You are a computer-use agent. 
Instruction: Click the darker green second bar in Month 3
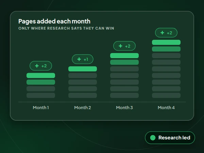click(124, 62)
